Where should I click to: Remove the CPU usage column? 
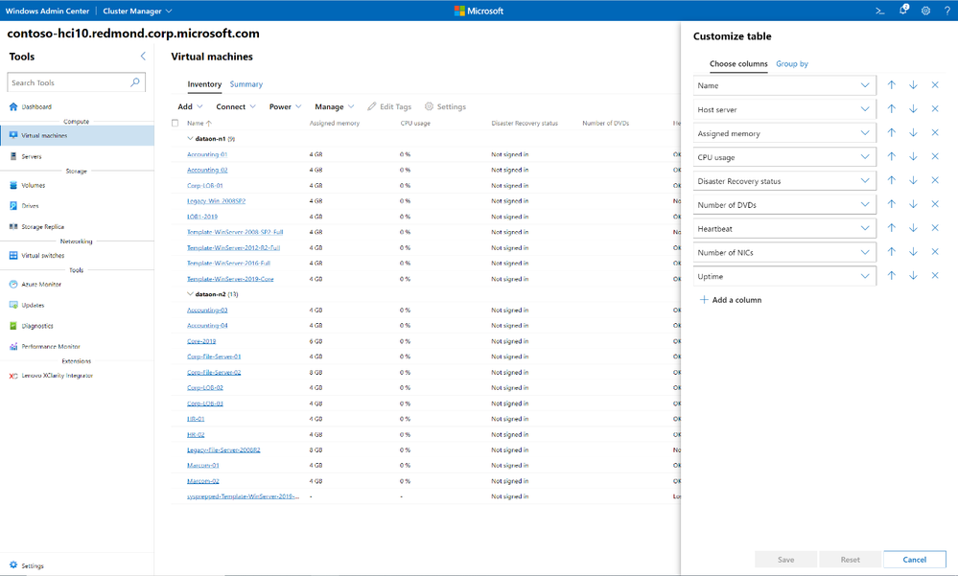pyautogui.click(x=935, y=156)
